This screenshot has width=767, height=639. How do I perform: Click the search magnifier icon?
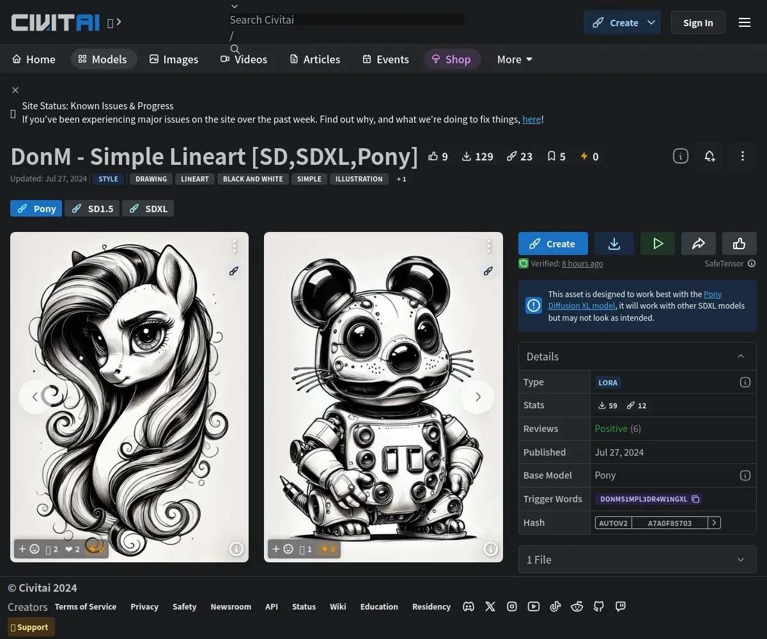pyautogui.click(x=235, y=49)
